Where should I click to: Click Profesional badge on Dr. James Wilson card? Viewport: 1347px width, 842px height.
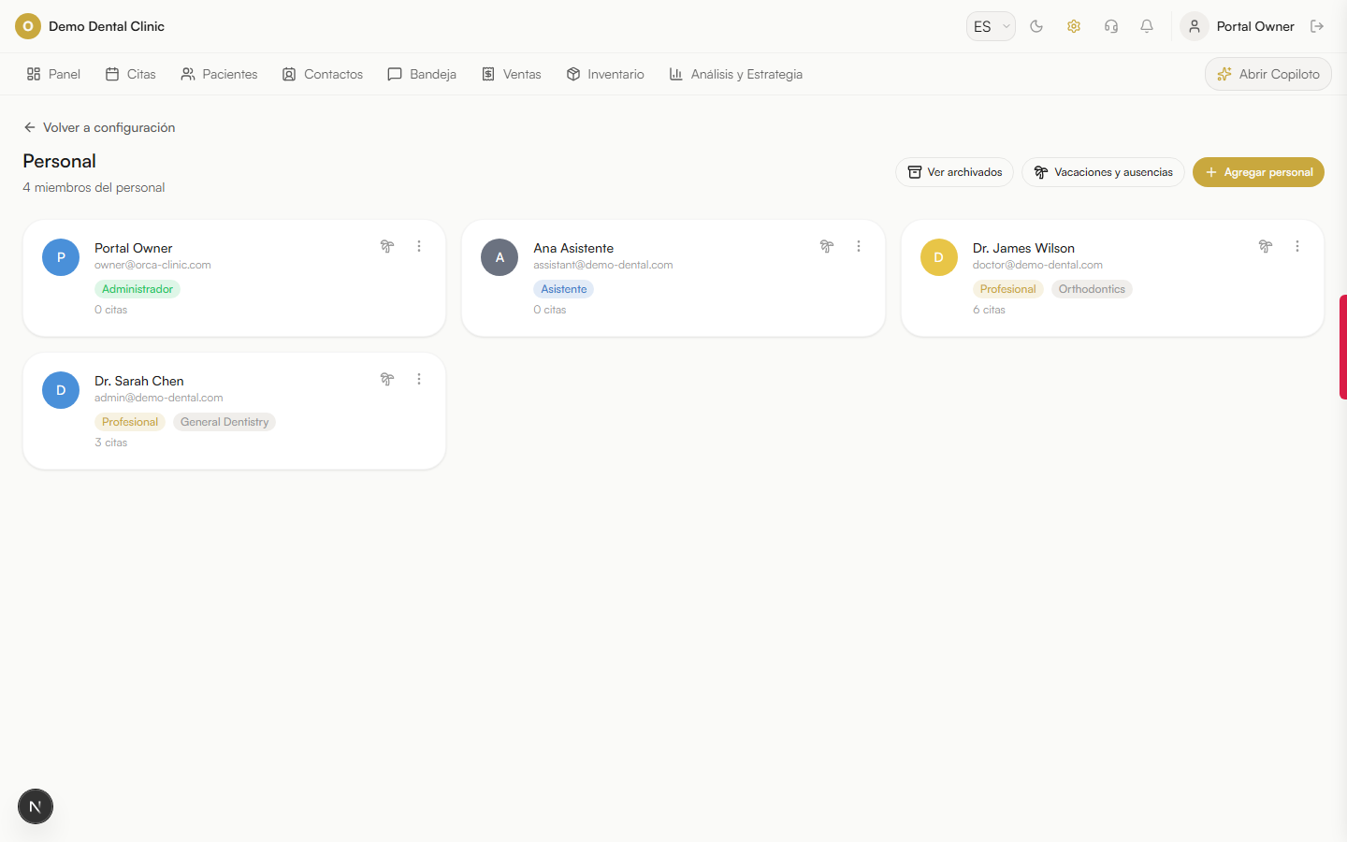click(x=1008, y=289)
